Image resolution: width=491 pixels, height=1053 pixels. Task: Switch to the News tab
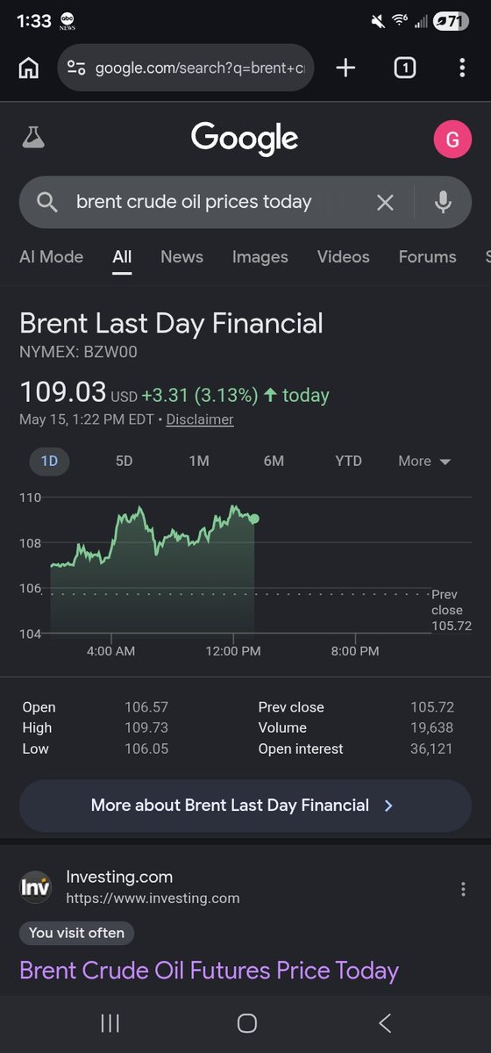(181, 257)
